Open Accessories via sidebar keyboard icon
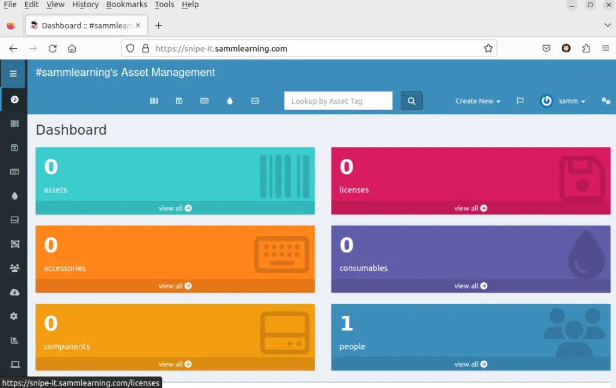This screenshot has width=616, height=388. tap(14, 171)
